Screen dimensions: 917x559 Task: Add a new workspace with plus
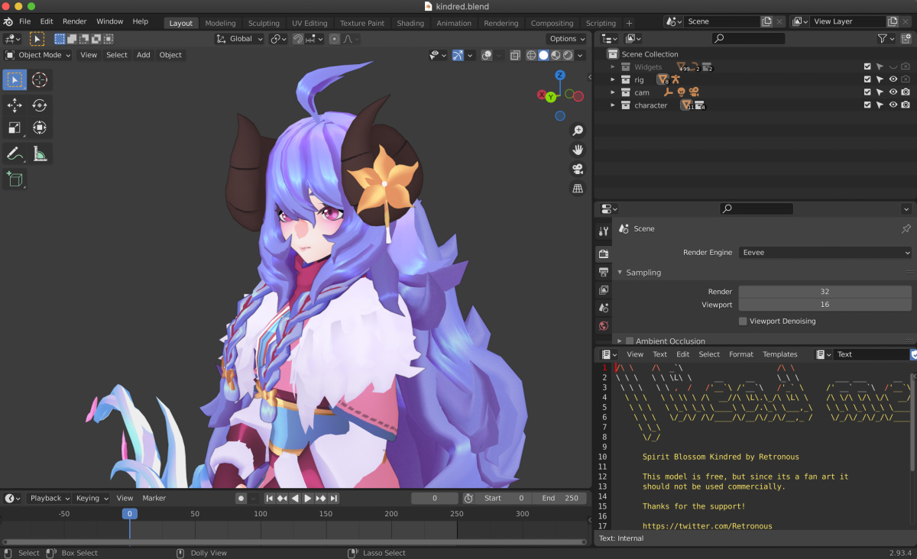(x=629, y=23)
